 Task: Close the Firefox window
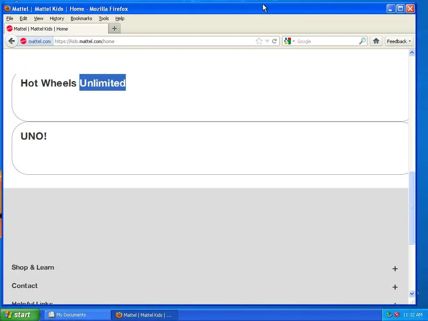pos(410,9)
